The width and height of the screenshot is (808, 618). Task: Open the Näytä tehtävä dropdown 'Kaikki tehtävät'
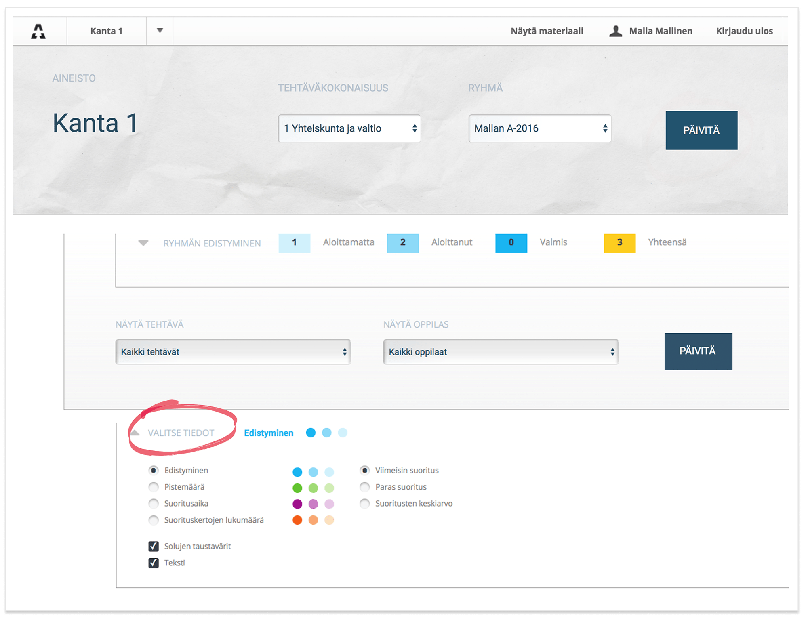[233, 352]
